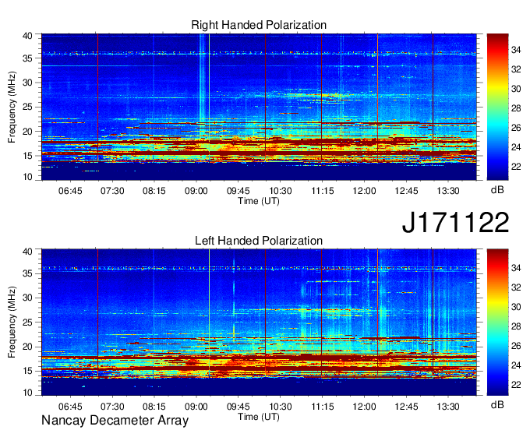
Task: Click the 22 dB tick on the upper color bar
Action: pos(516,167)
